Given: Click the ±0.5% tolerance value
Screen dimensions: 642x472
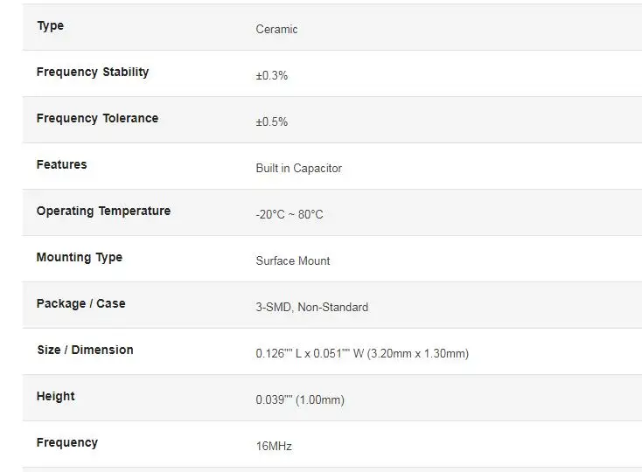Looking at the screenshot, I should [271, 122].
